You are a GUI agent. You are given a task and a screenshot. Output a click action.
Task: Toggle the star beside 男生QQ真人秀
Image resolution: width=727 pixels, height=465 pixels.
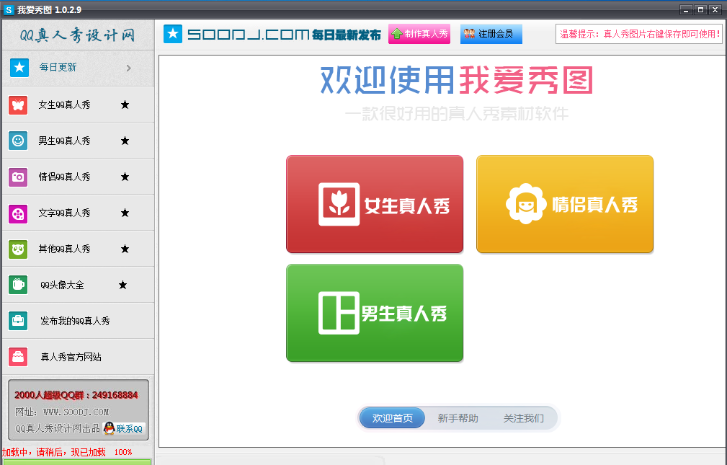pyautogui.click(x=125, y=141)
